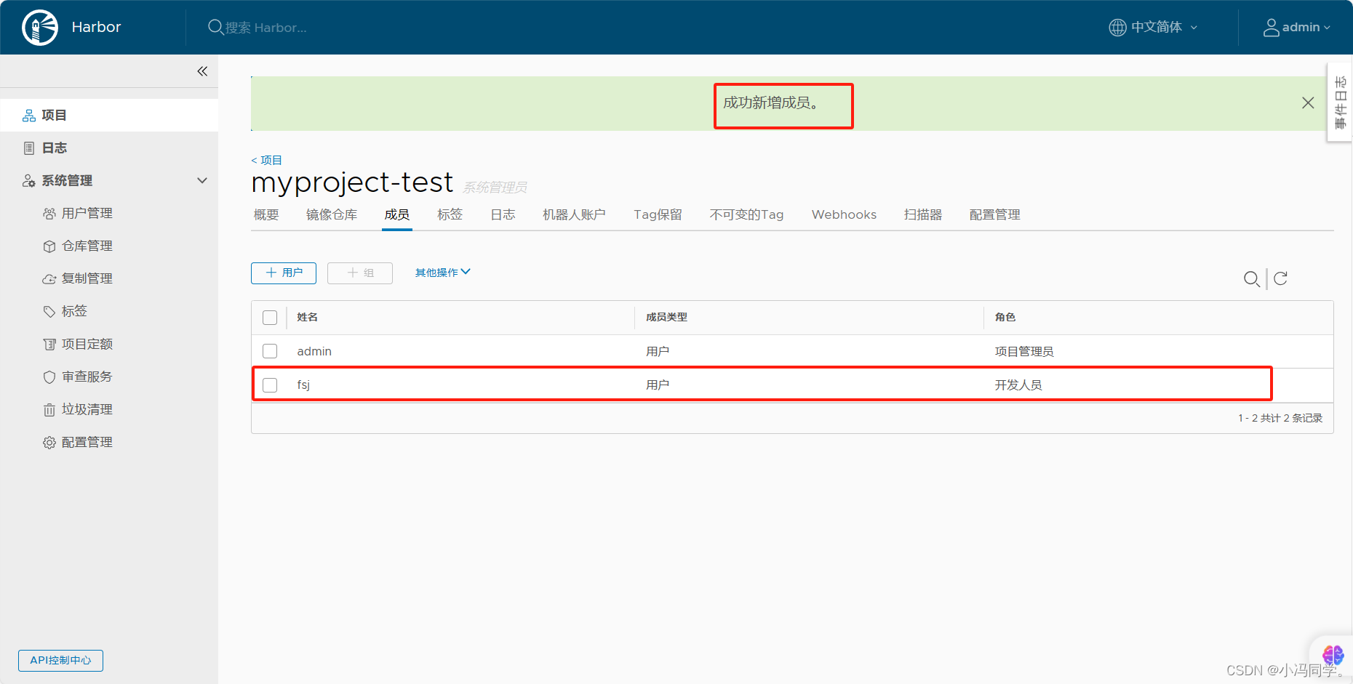
Task: Open the 配置管理 project tab
Action: 994,214
